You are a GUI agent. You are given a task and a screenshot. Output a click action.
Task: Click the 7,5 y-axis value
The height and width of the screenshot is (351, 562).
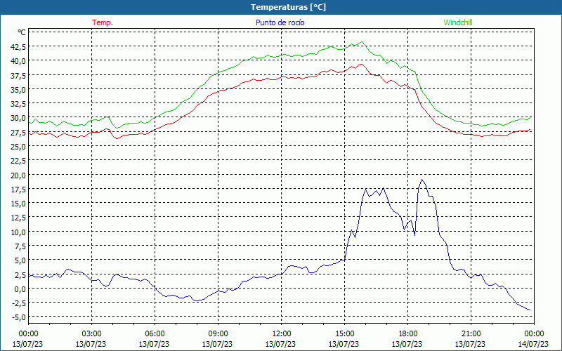click(20, 246)
